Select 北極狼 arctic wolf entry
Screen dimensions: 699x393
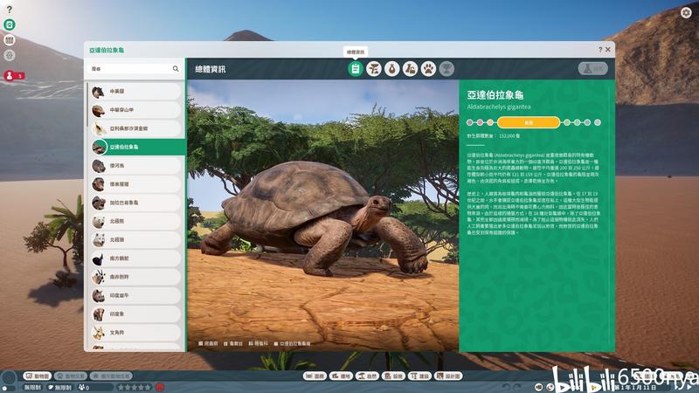[135, 239]
